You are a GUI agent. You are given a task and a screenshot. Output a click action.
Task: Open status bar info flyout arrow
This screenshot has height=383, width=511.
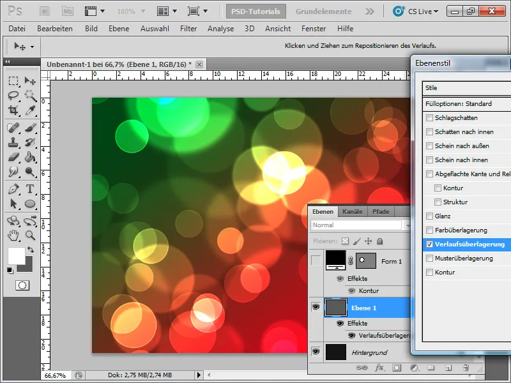point(199,375)
